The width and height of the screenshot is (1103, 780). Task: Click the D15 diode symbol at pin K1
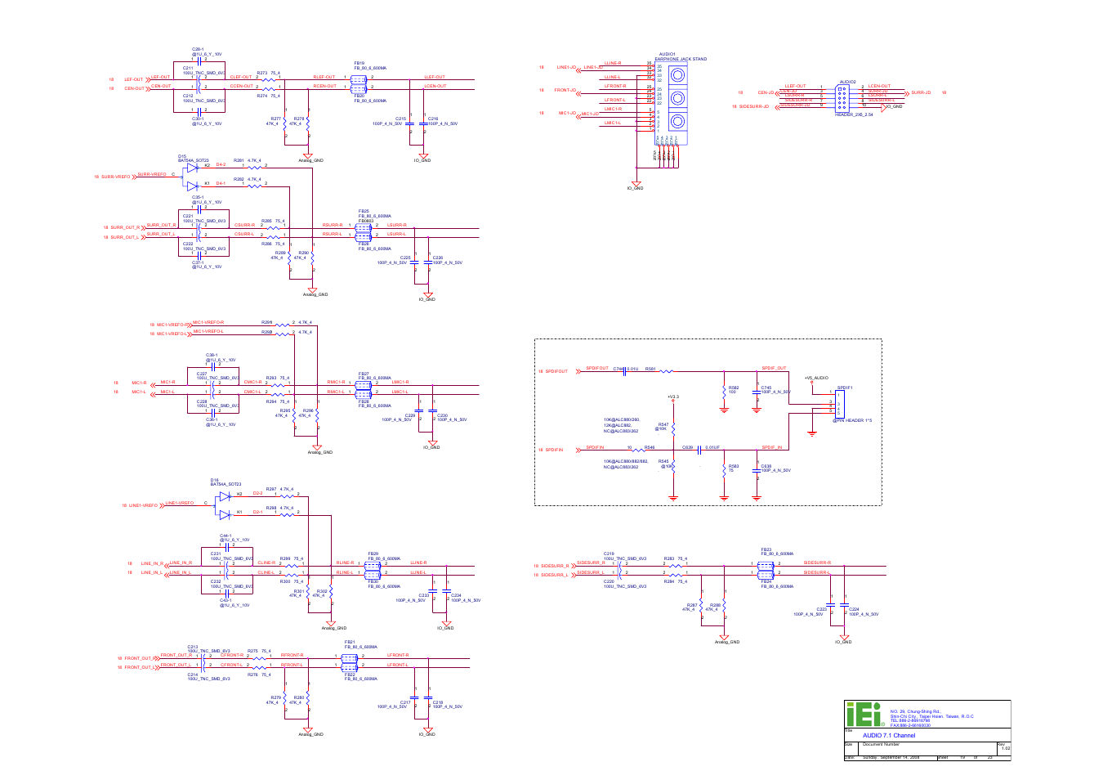tap(193, 186)
